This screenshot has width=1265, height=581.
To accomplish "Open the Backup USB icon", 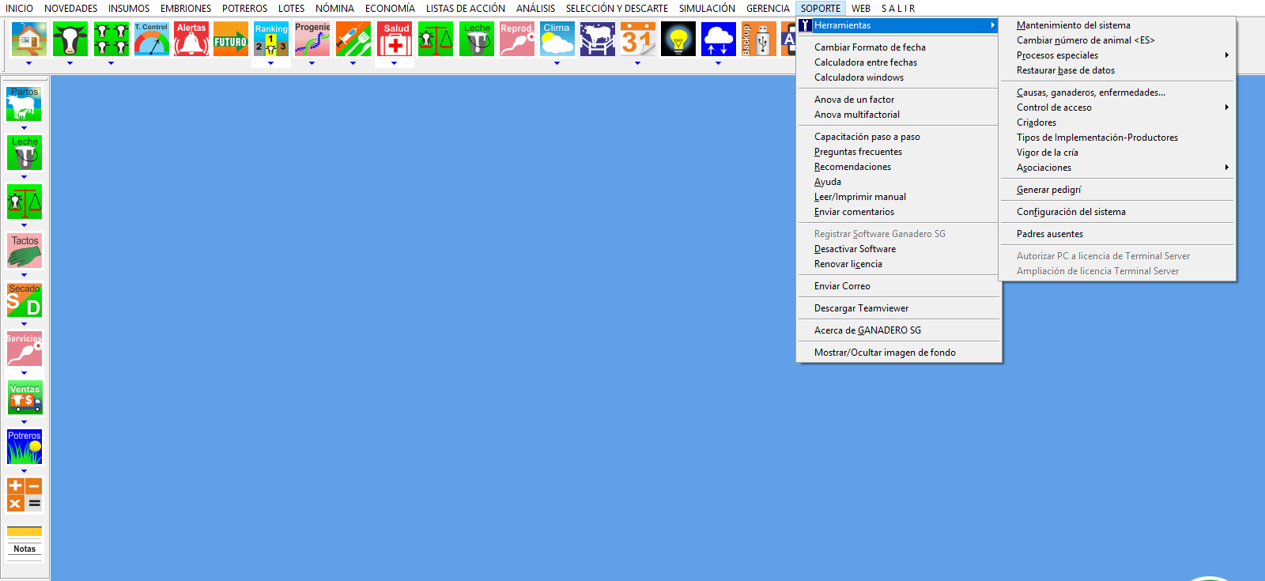I will coord(757,40).
